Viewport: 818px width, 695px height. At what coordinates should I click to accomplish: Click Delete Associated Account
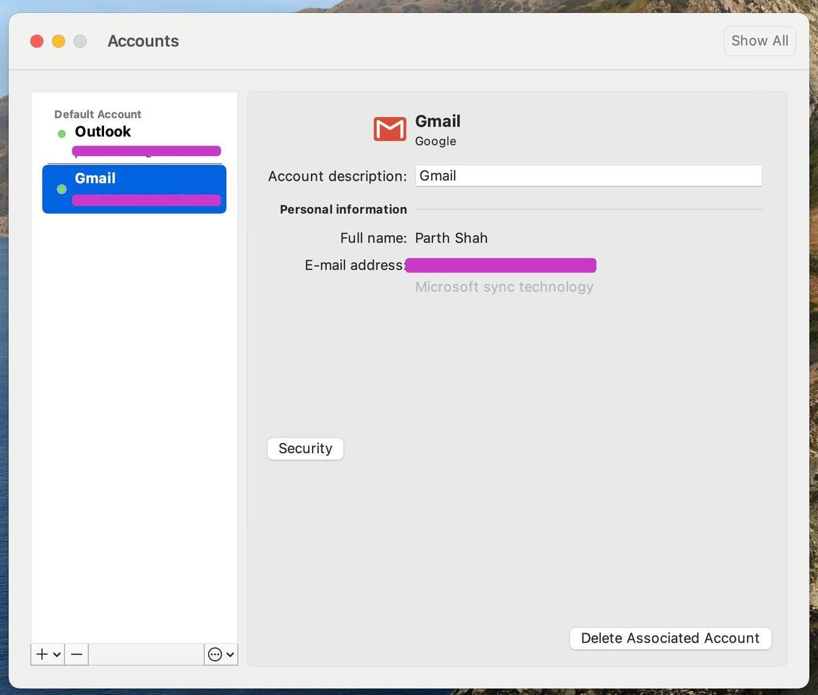click(671, 639)
